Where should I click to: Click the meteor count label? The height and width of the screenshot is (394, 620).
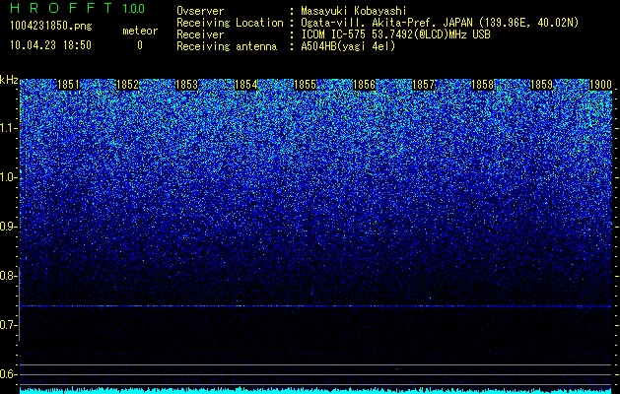pyautogui.click(x=140, y=31)
